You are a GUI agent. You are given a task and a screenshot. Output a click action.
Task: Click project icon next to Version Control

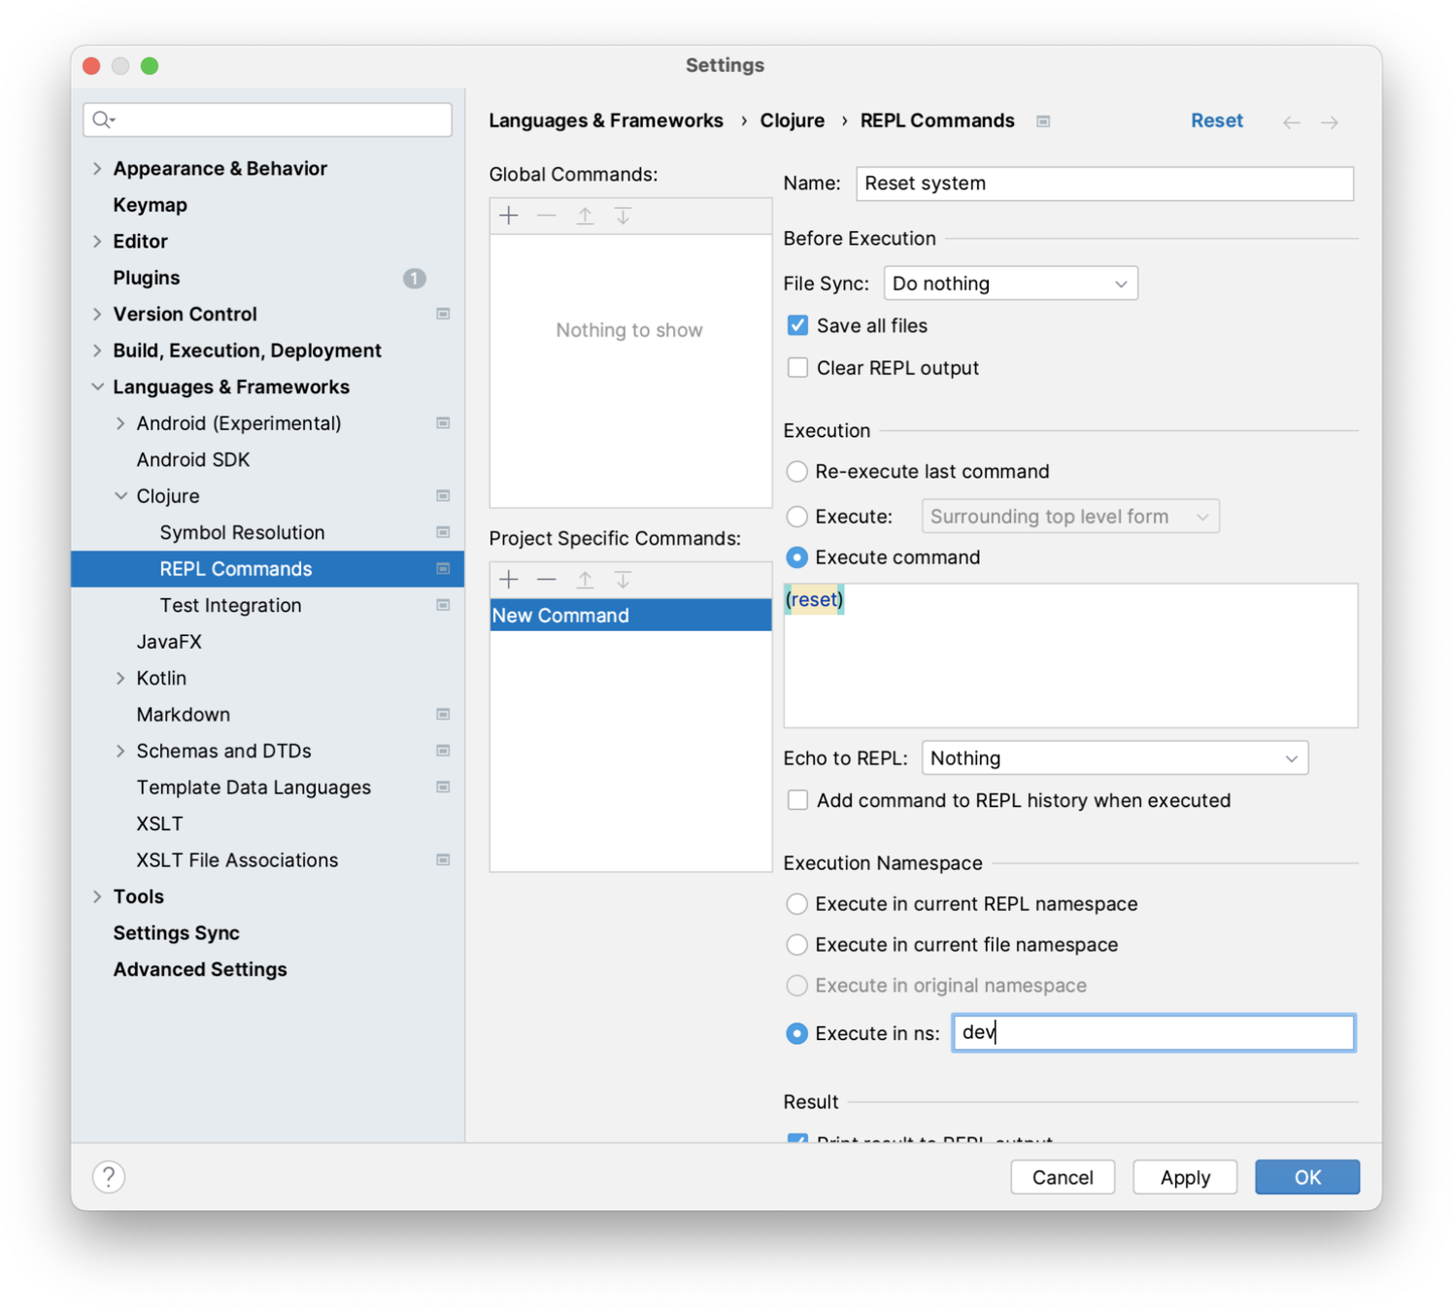pyautogui.click(x=443, y=314)
